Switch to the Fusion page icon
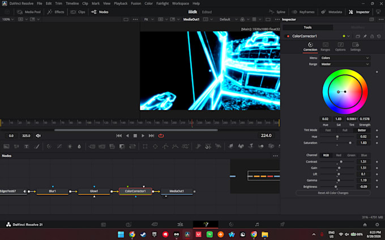This screenshot has height=240, width=385. (x=206, y=224)
